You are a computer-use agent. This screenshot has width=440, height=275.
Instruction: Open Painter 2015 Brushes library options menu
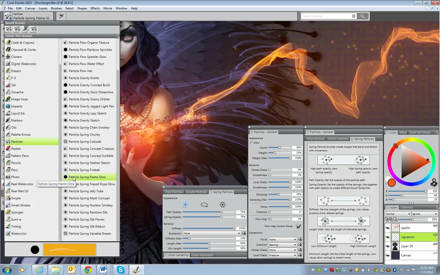pyautogui.click(x=117, y=36)
